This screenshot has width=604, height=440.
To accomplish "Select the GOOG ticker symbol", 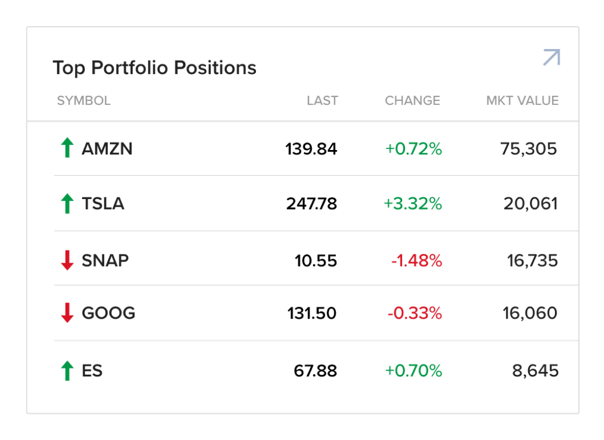I will point(108,313).
